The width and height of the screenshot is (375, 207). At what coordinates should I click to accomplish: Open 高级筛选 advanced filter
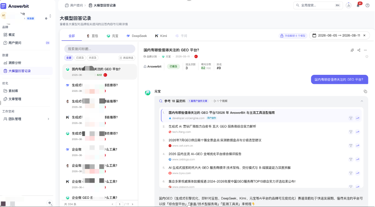[127, 58]
